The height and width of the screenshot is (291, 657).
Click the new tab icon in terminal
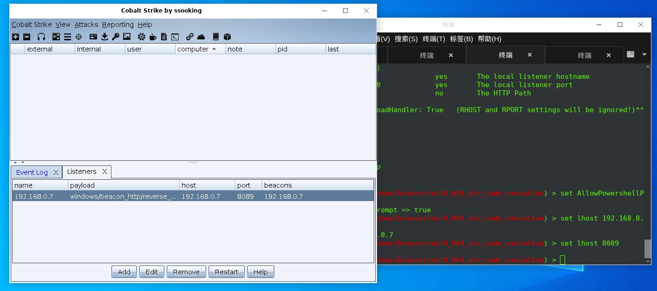click(630, 55)
